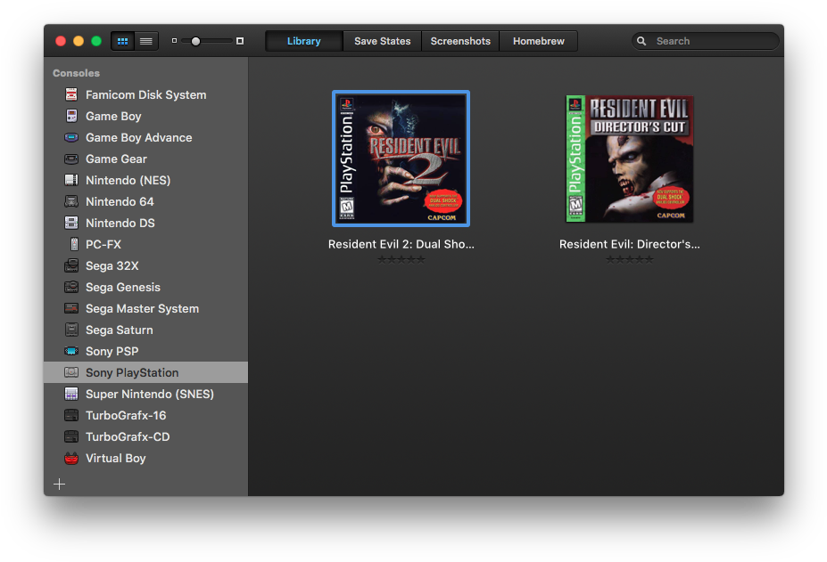Click the Sega Genesis console icon
This screenshot has width=827, height=562.
[71, 287]
